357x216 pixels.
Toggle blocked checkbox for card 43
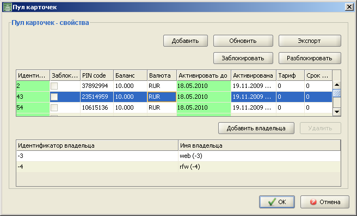point(54,97)
